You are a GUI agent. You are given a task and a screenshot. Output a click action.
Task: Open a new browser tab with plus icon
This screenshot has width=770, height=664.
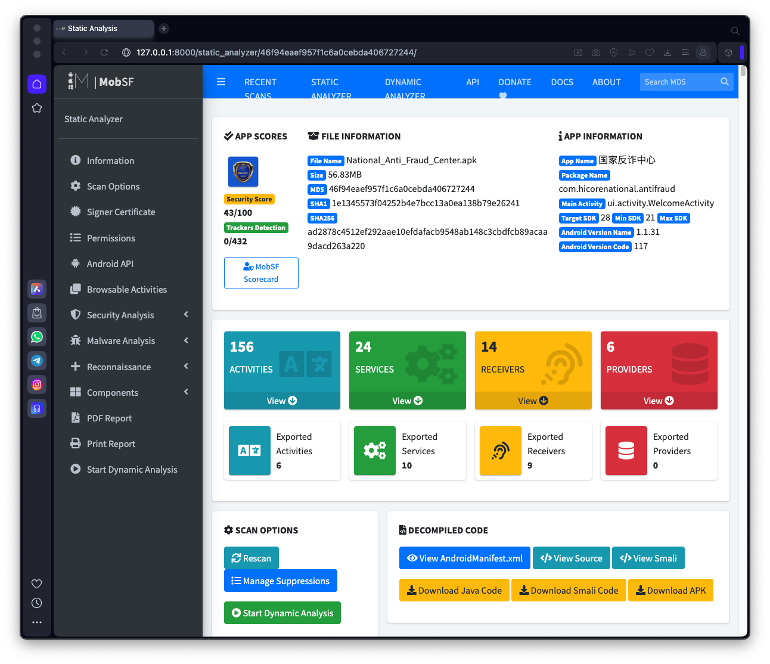[x=164, y=28]
